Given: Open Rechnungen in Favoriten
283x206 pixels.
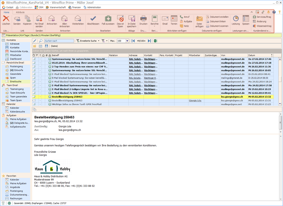Looking at the screenshot, I should click(x=16, y=199).
